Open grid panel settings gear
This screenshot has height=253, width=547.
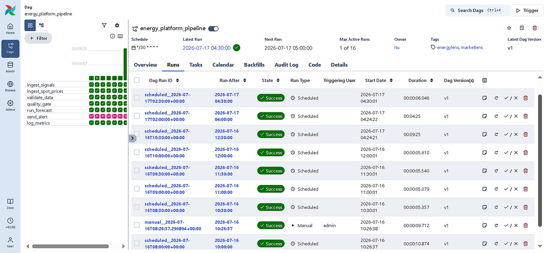tap(117, 25)
